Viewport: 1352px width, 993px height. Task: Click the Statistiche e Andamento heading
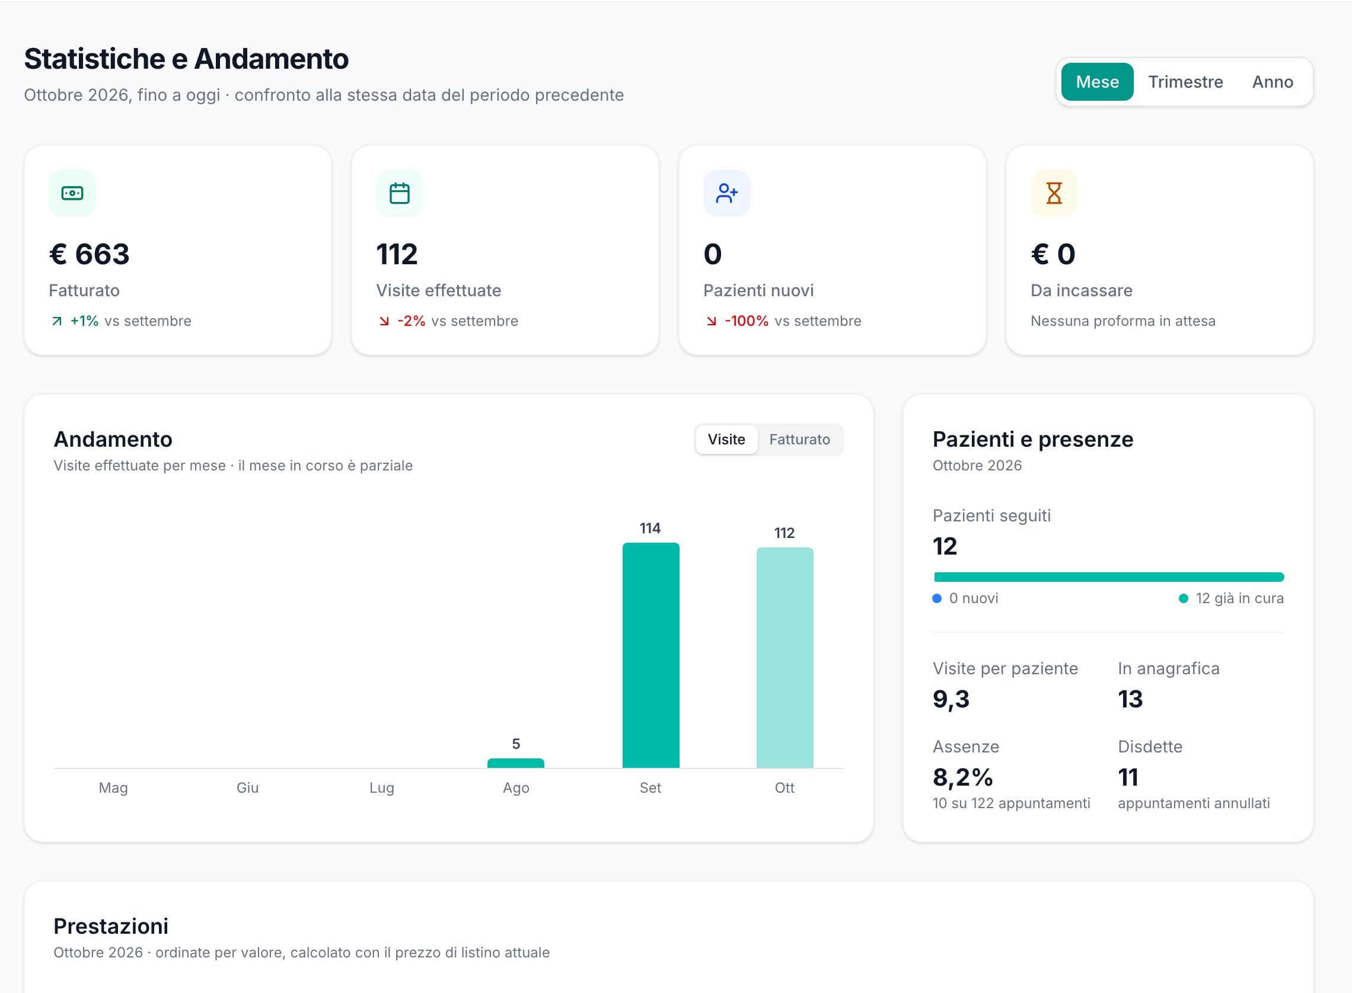coord(186,59)
